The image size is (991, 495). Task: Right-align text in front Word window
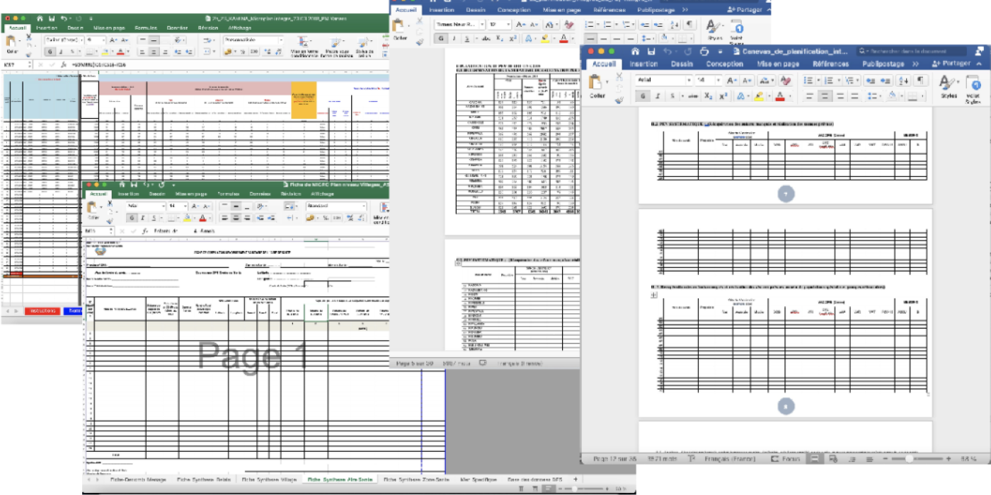click(840, 95)
